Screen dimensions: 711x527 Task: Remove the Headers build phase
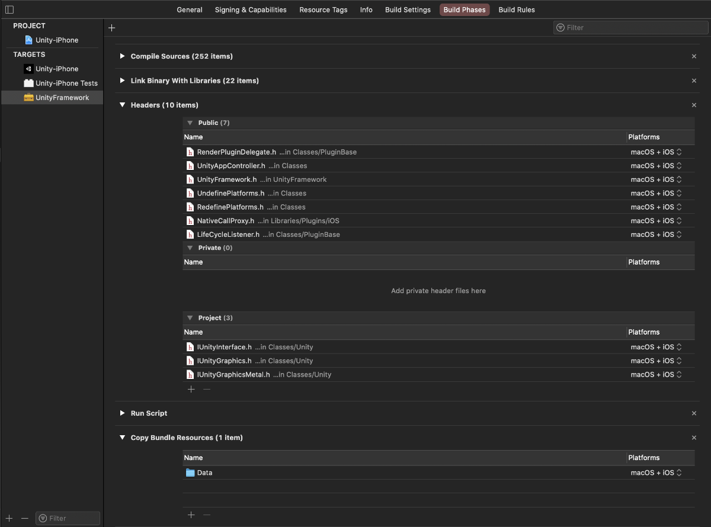tap(694, 105)
